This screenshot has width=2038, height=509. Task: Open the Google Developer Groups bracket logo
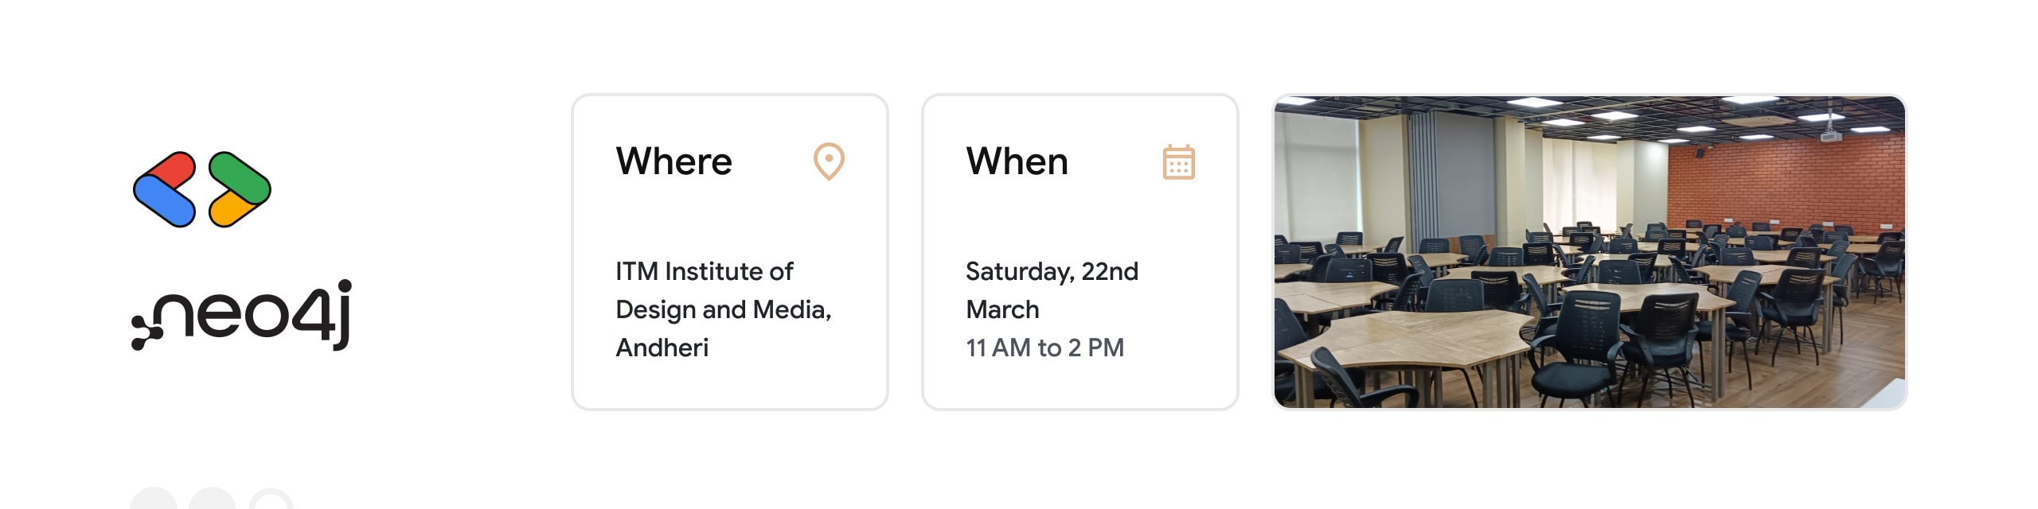pos(202,189)
